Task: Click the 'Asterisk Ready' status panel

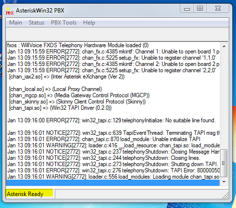Action: [x=30, y=194]
